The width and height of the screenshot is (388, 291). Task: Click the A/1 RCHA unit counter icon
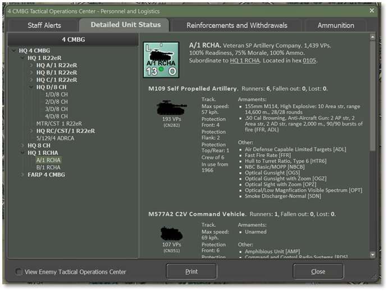(x=162, y=60)
